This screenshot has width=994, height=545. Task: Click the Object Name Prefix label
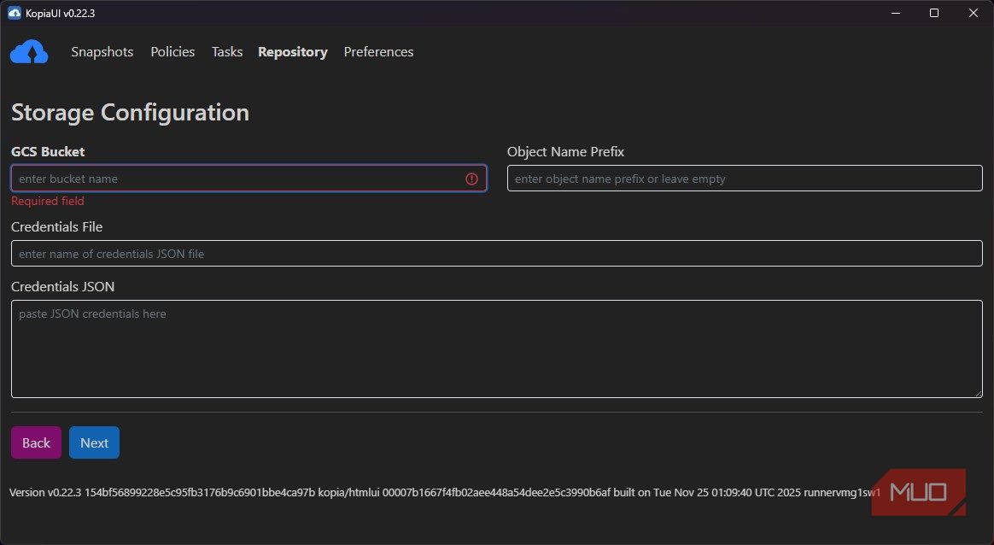click(565, 152)
